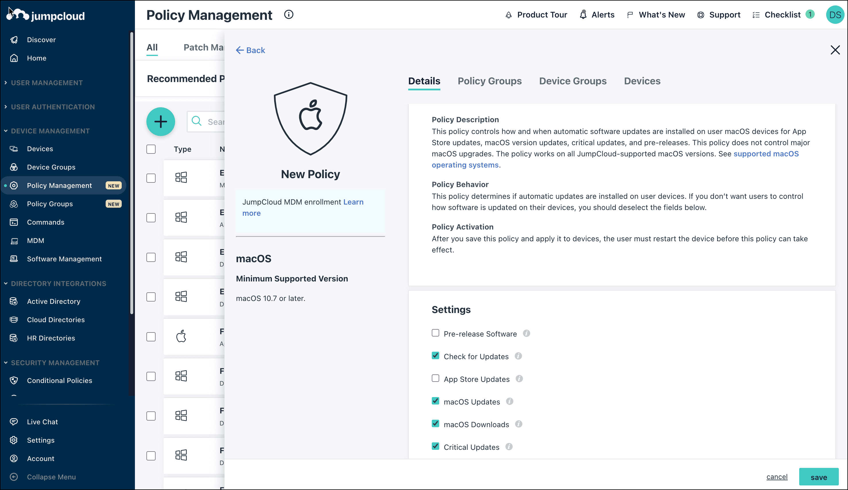This screenshot has width=848, height=490.
Task: Click the green add policy plus button
Action: pos(160,122)
